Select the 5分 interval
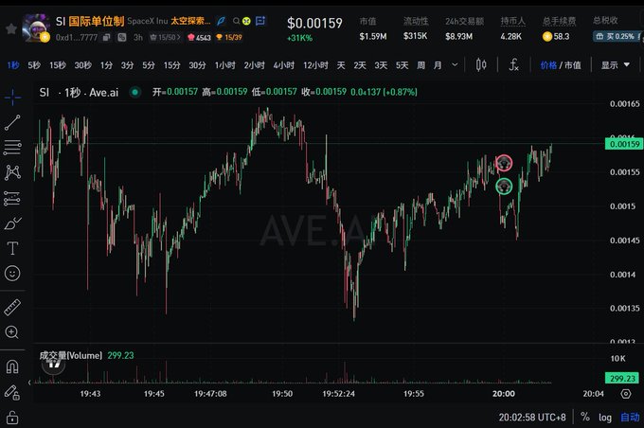Image resolution: width=644 pixels, height=428 pixels. tap(149, 65)
